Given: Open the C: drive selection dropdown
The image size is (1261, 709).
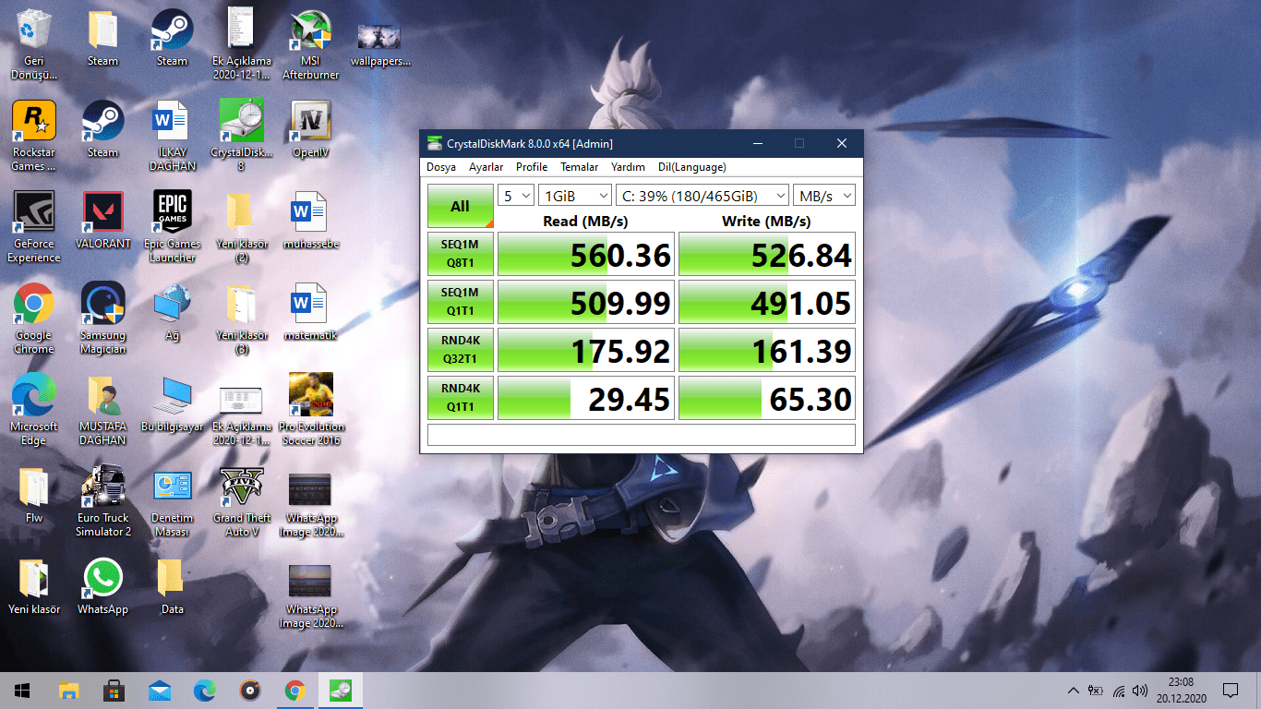Looking at the screenshot, I should pyautogui.click(x=703, y=195).
